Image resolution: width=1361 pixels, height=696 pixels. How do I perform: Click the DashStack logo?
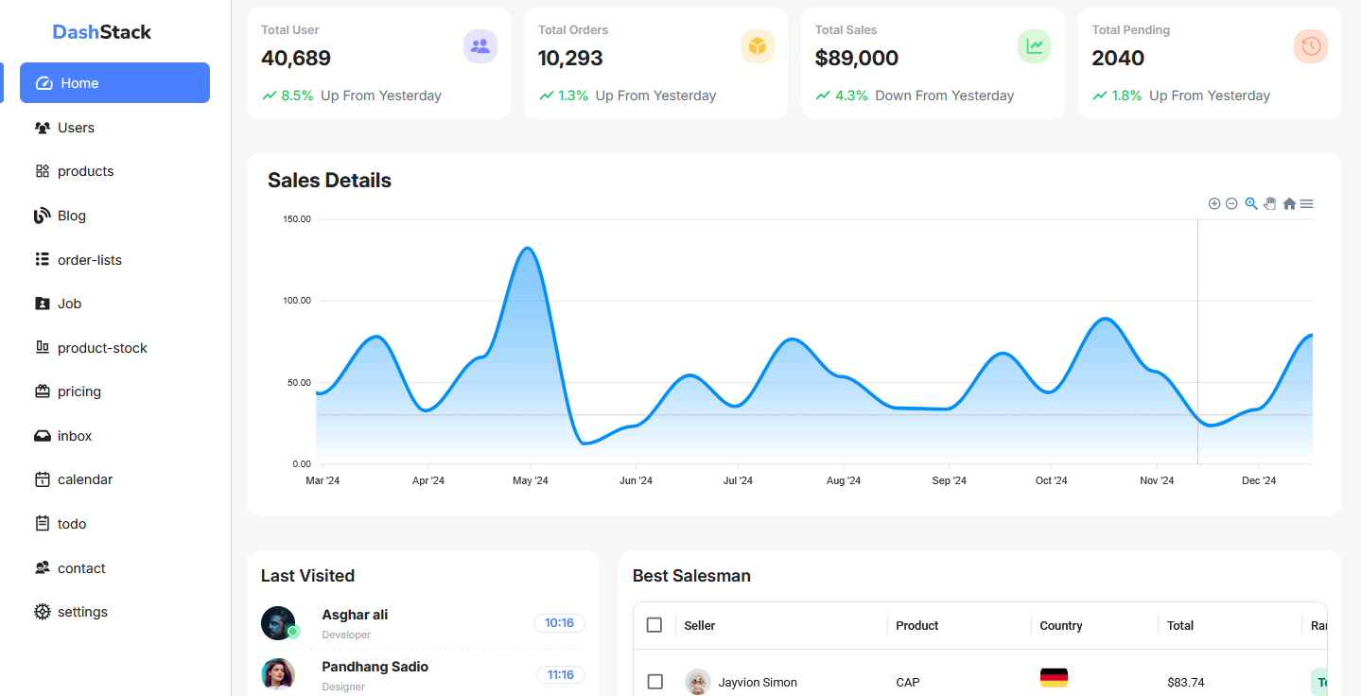101,31
